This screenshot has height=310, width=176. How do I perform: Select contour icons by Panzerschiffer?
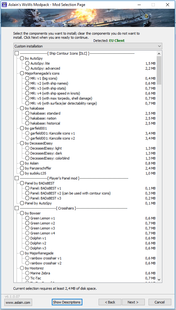(x=22, y=168)
